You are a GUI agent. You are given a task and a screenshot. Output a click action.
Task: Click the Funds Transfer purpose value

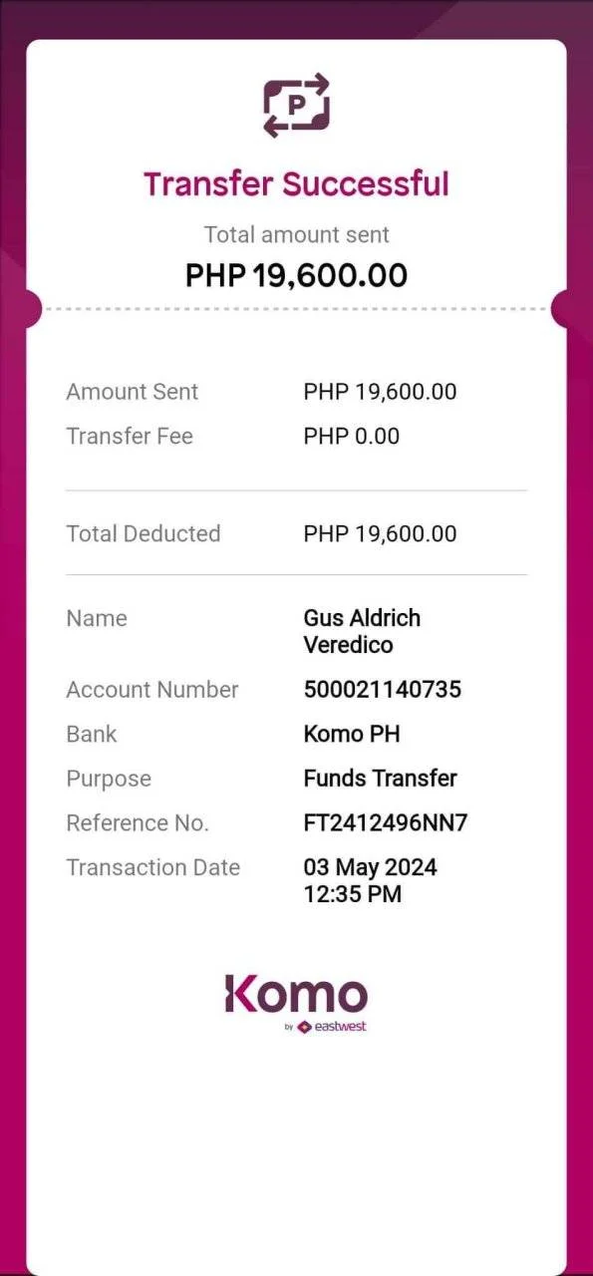tap(380, 779)
